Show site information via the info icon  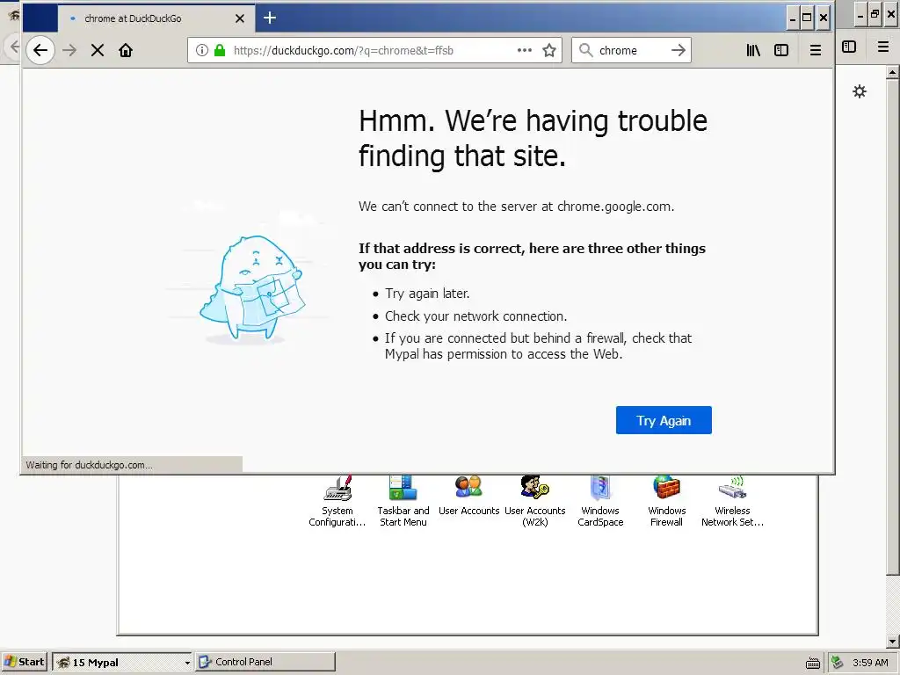pyautogui.click(x=201, y=50)
